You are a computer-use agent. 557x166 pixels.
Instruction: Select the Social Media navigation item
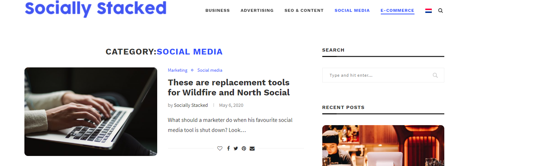[352, 10]
